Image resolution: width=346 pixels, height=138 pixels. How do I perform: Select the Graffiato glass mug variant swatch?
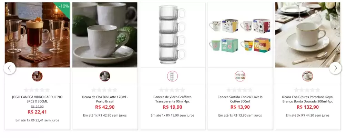172,76
